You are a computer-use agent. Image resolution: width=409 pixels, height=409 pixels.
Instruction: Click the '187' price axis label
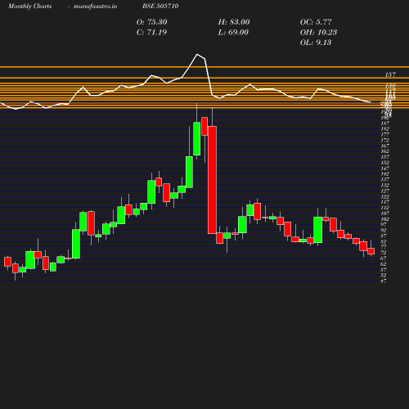pos(385,124)
